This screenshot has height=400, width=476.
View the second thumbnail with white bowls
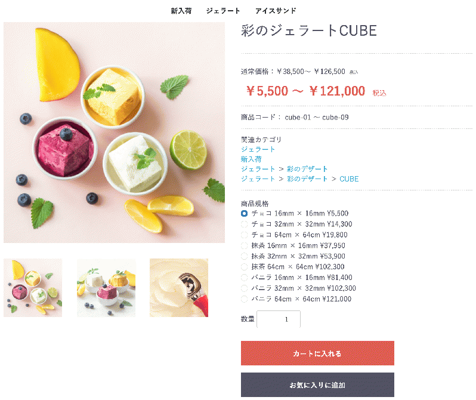[x=106, y=288]
